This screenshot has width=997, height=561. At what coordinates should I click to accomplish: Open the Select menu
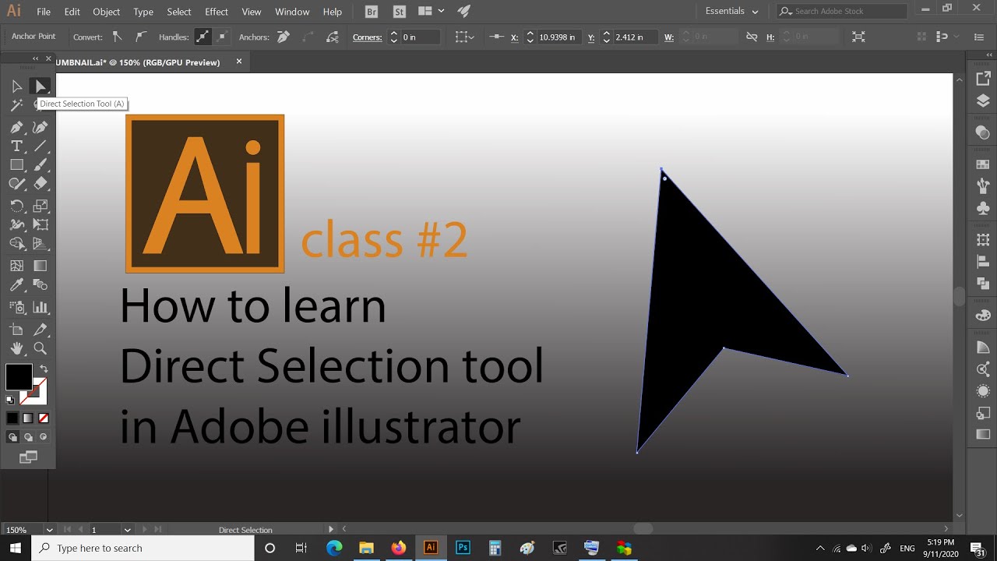coord(179,12)
